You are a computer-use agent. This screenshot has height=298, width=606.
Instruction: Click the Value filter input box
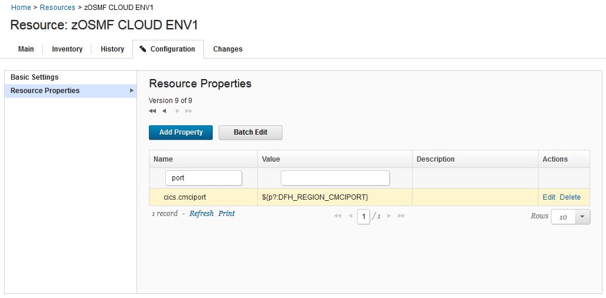click(x=335, y=178)
